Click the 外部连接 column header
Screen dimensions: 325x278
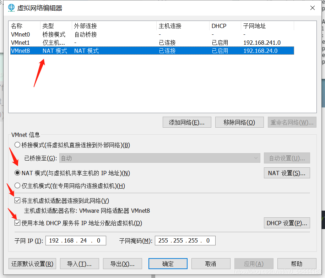(x=114, y=26)
